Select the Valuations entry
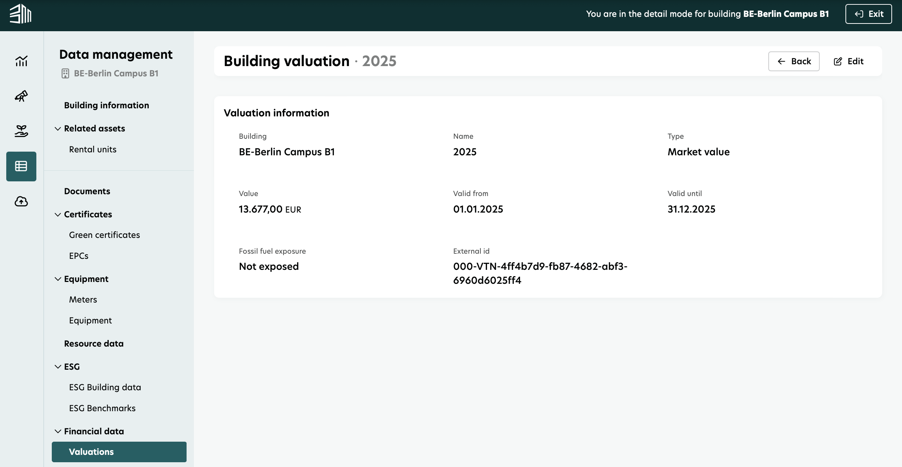Viewport: 902px width, 467px height. click(x=91, y=452)
